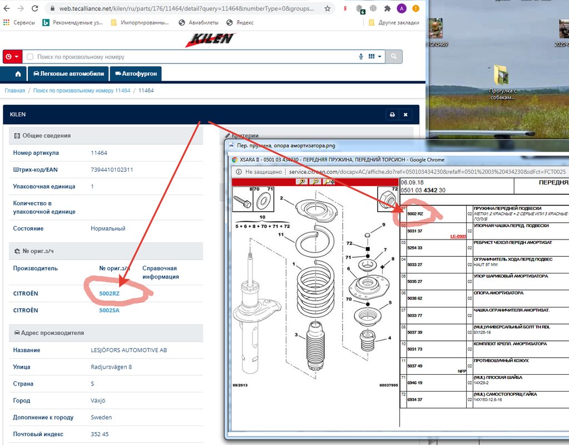This screenshot has width=569, height=445.
Task: Click the orange Chrome update alert icon
Action: point(416,8)
